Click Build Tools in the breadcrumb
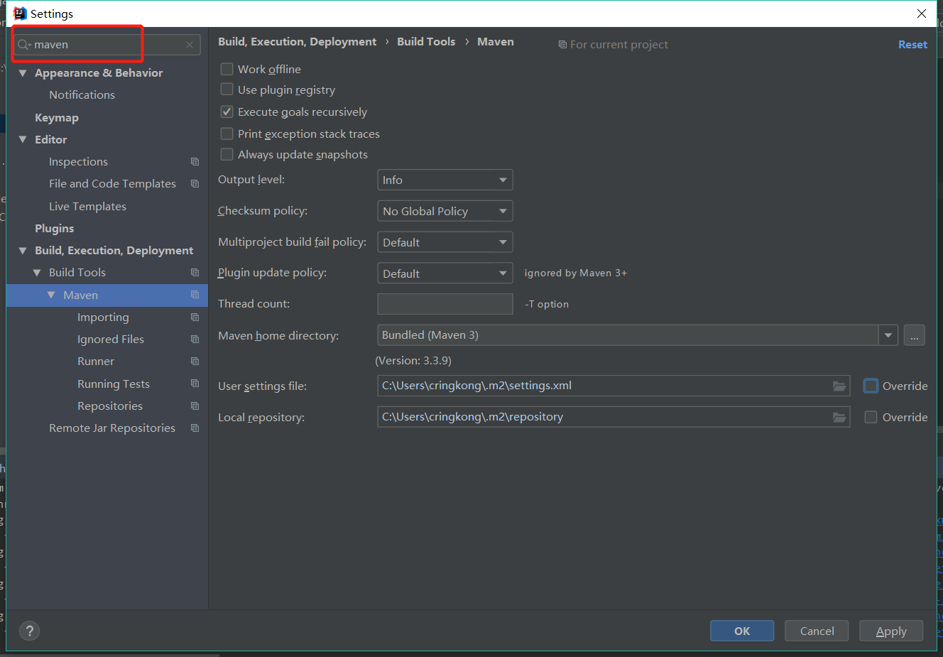The height and width of the screenshot is (657, 943). pyautogui.click(x=426, y=42)
